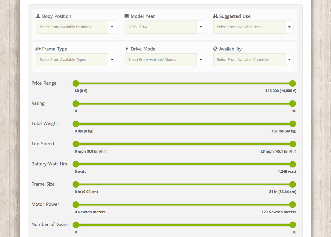Image resolution: width=331 pixels, height=237 pixels.
Task: Expand the Body Position dropdown arrow
Action: pos(112,27)
